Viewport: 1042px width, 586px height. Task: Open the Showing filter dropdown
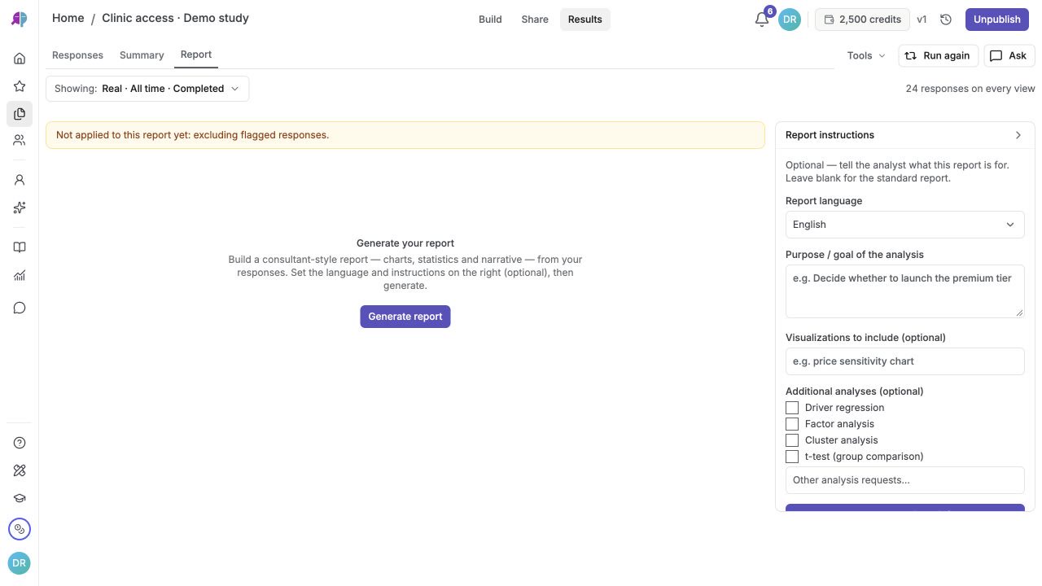(x=147, y=89)
